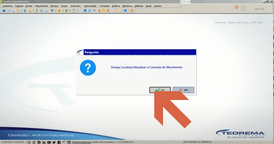The image size is (274, 144).
Task: Click the version text v.21.05a08.29a
Action: tap(125, 142)
